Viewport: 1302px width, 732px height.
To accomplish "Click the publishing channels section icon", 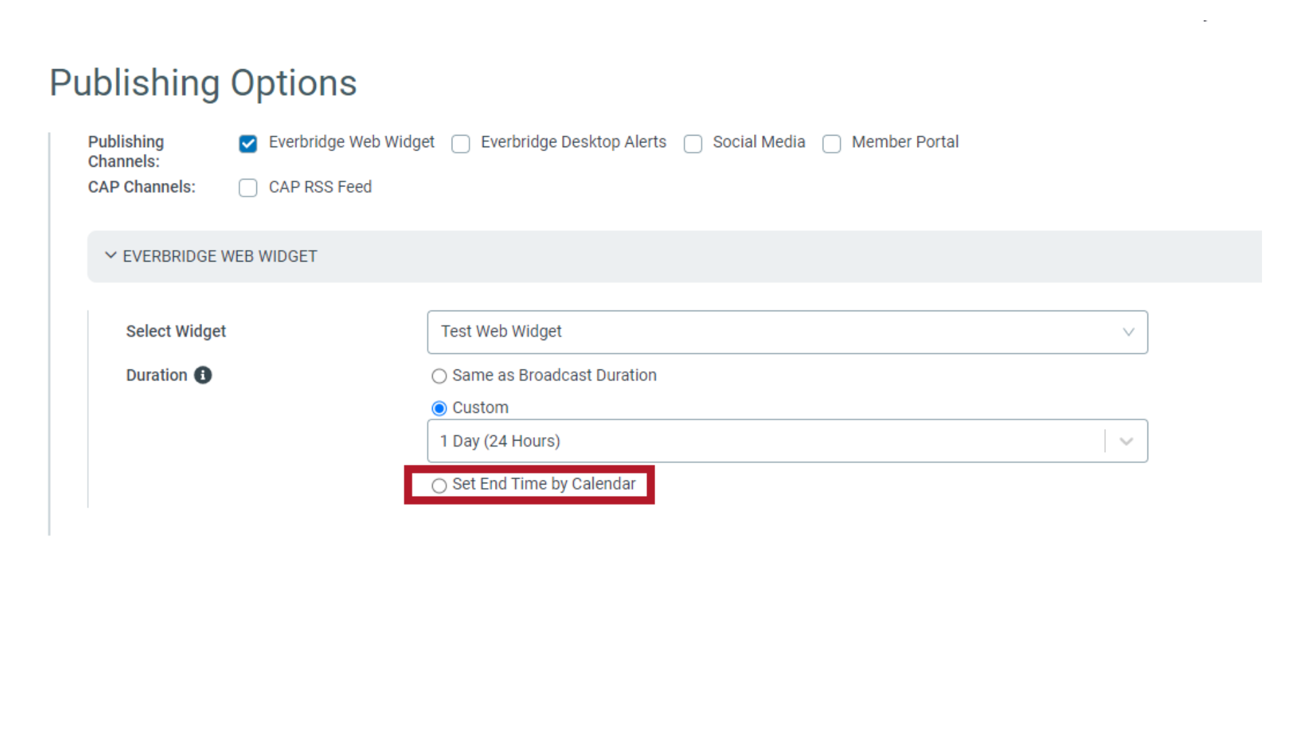I will (249, 142).
